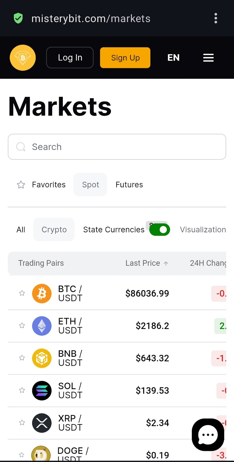Sort by the Trading Pairs header
The height and width of the screenshot is (462, 234).
(x=41, y=263)
